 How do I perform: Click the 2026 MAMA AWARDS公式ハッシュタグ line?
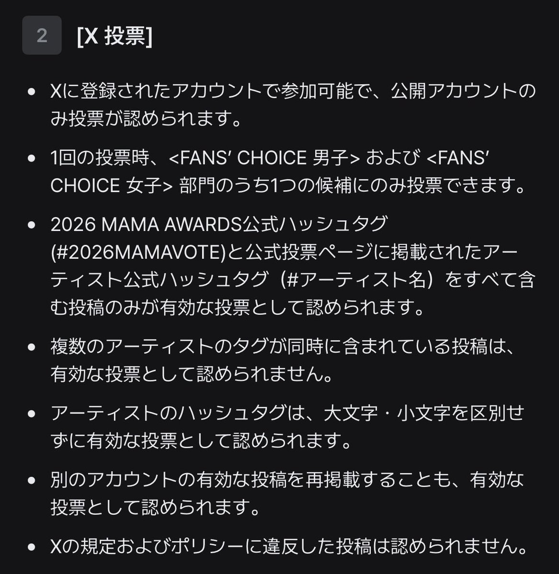[219, 224]
